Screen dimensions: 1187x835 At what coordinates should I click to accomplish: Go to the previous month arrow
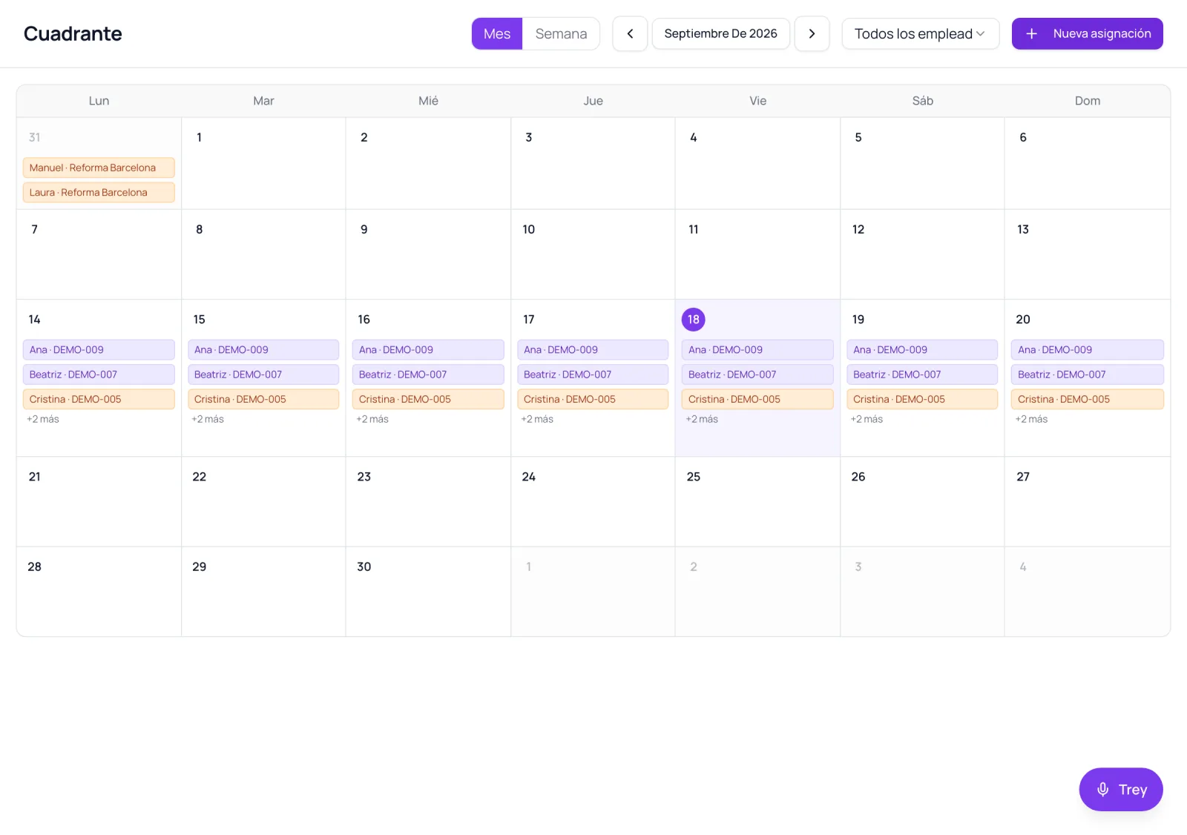click(x=630, y=33)
